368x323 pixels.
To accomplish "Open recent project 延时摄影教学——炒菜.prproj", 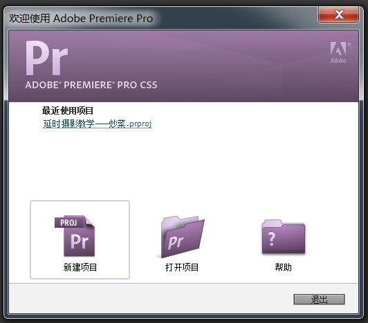I will click(x=97, y=124).
